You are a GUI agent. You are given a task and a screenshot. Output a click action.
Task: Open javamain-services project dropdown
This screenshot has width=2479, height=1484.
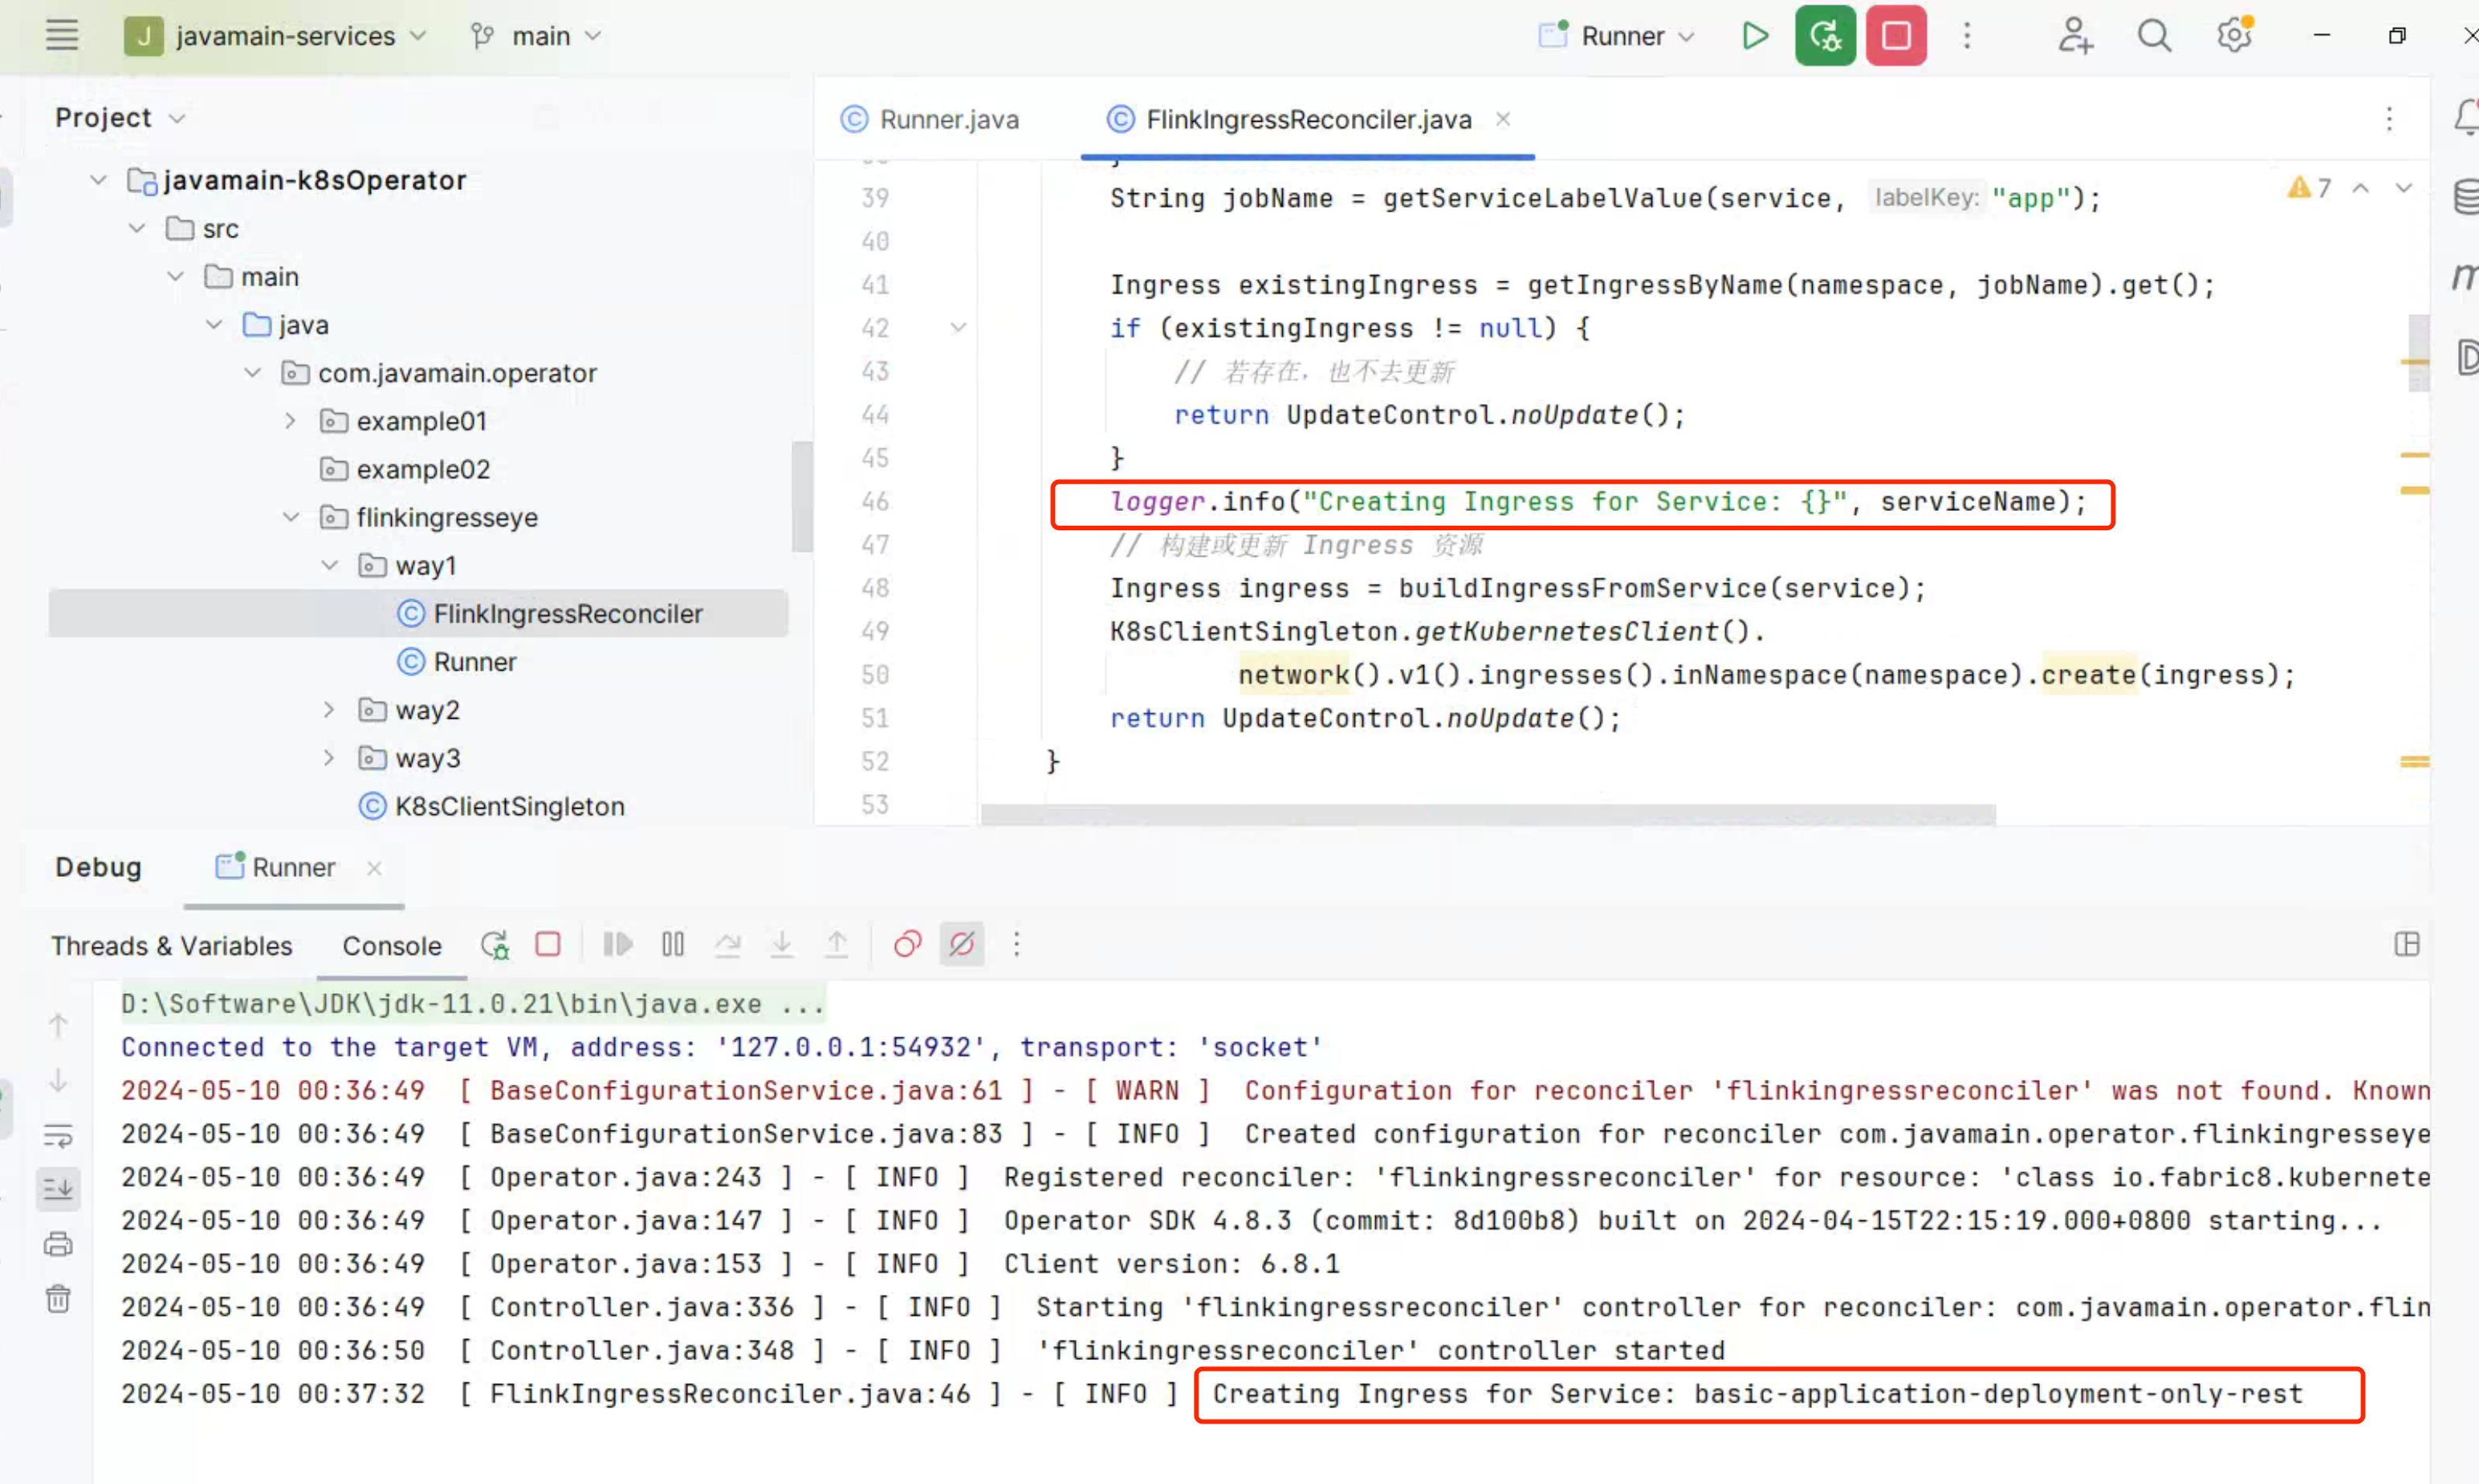pos(276,36)
